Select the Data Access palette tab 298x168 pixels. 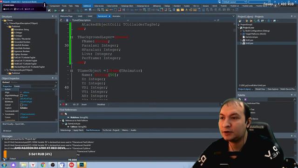99,6
